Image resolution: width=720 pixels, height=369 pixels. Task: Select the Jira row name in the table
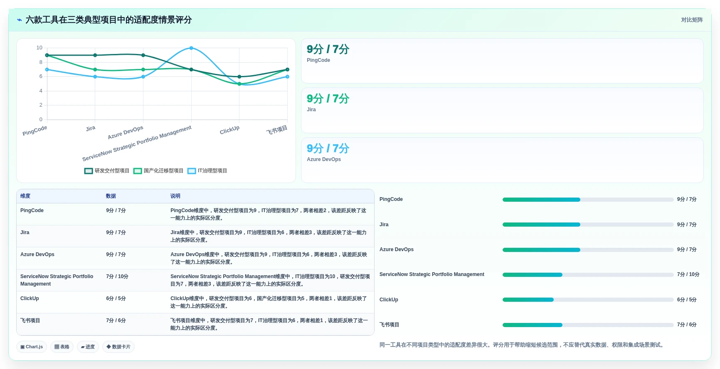(x=25, y=233)
